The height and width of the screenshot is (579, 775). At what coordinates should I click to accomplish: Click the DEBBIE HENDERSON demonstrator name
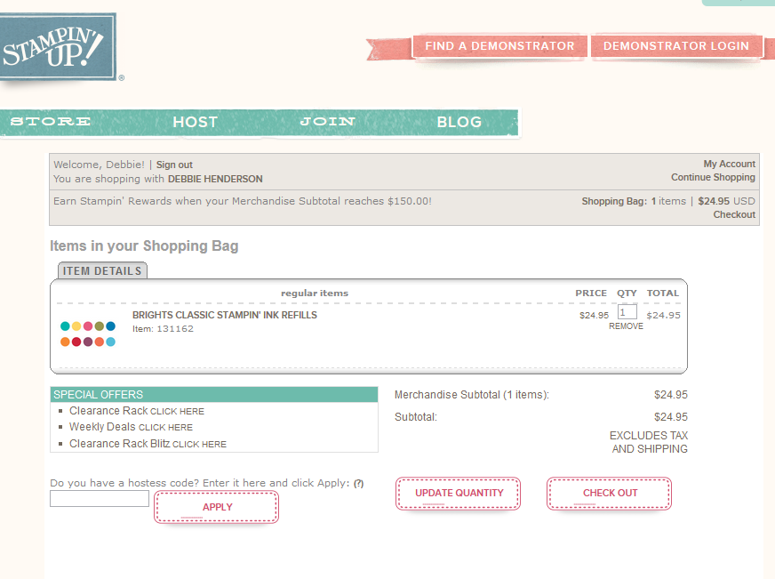(x=215, y=179)
